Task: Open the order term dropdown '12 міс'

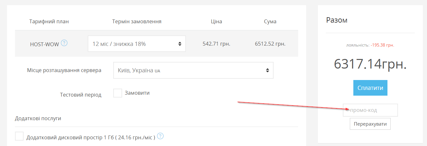Action: 136,44
